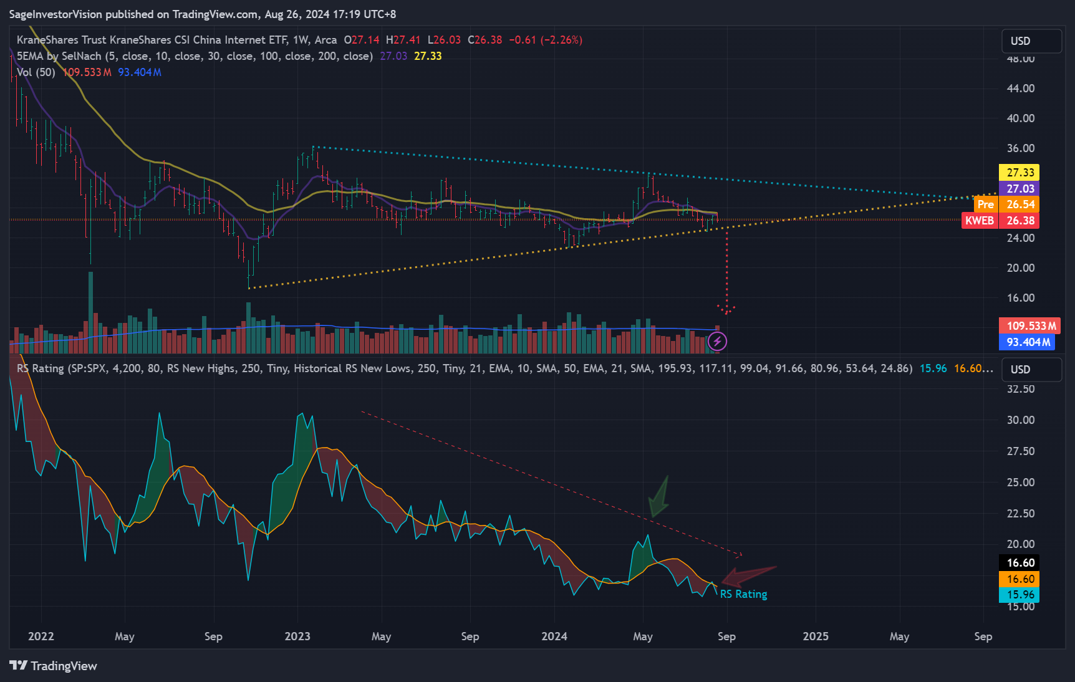Click the -0.61 (-2.26%) change value
Viewport: 1075px width, 682px height.
(x=546, y=40)
